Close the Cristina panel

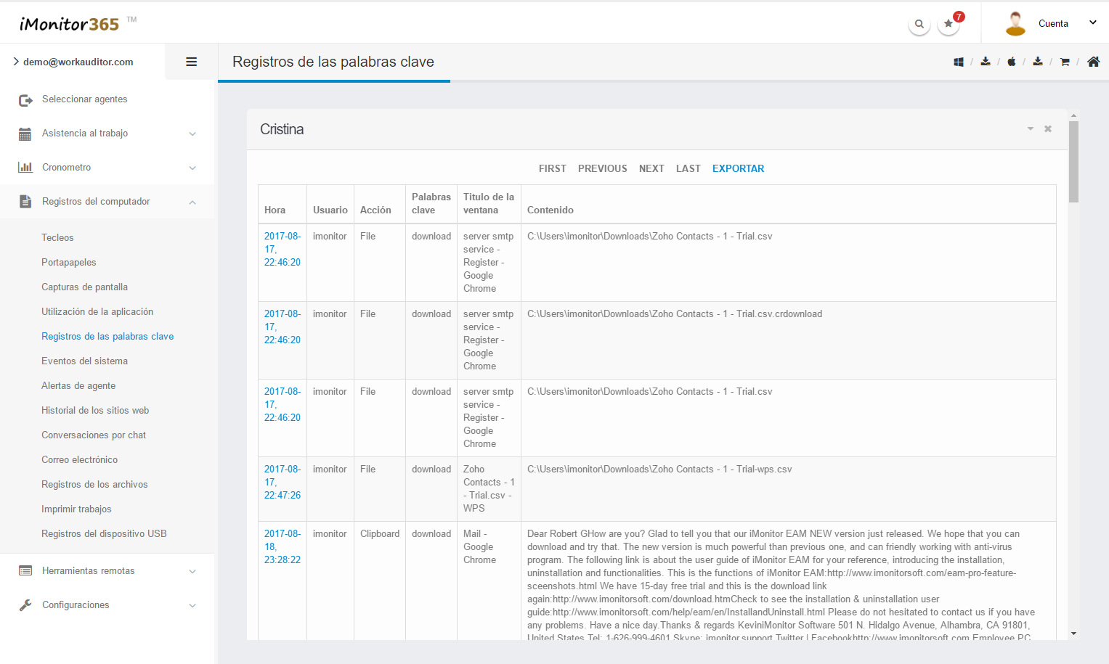pos(1048,129)
